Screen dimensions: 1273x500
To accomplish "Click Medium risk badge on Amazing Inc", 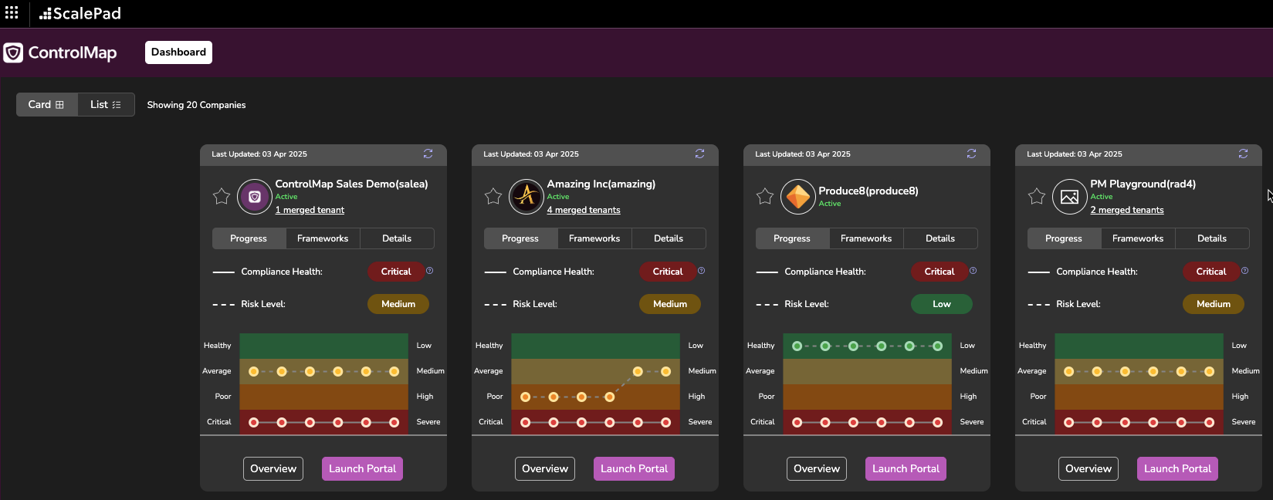I will pyautogui.click(x=670, y=304).
